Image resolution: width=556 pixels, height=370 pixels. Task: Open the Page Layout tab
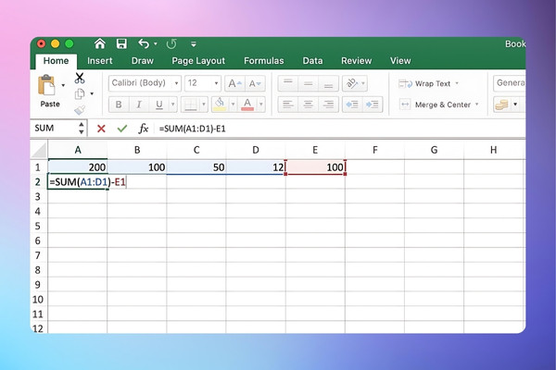coord(198,61)
